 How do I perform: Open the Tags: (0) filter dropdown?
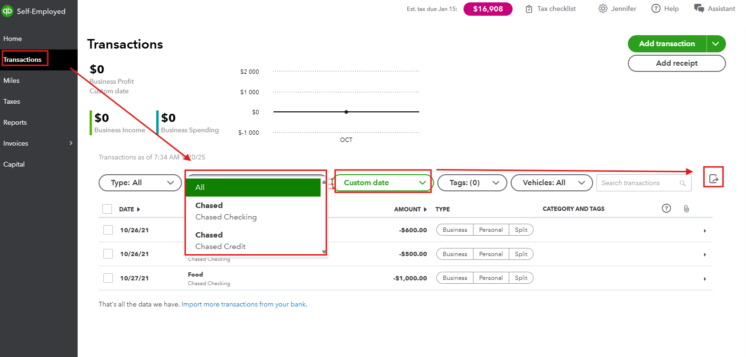472,183
